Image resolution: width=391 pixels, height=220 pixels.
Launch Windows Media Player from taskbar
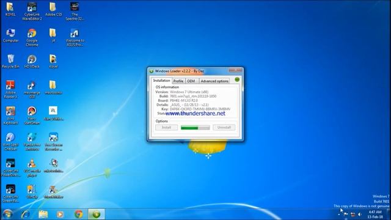(x=60, y=214)
